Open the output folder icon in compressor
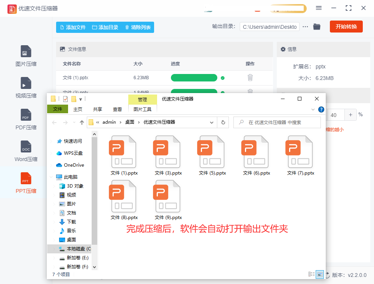The width and height of the screenshot is (374, 284). point(317,27)
